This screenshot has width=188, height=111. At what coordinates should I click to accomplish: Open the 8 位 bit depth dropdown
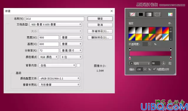tap(71, 57)
